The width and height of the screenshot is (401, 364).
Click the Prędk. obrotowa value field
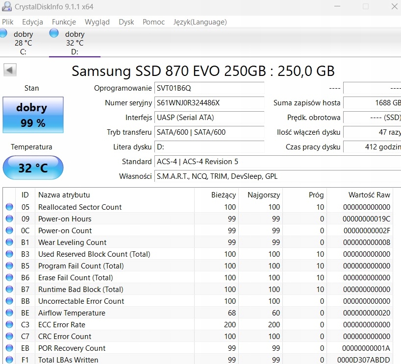372,118
